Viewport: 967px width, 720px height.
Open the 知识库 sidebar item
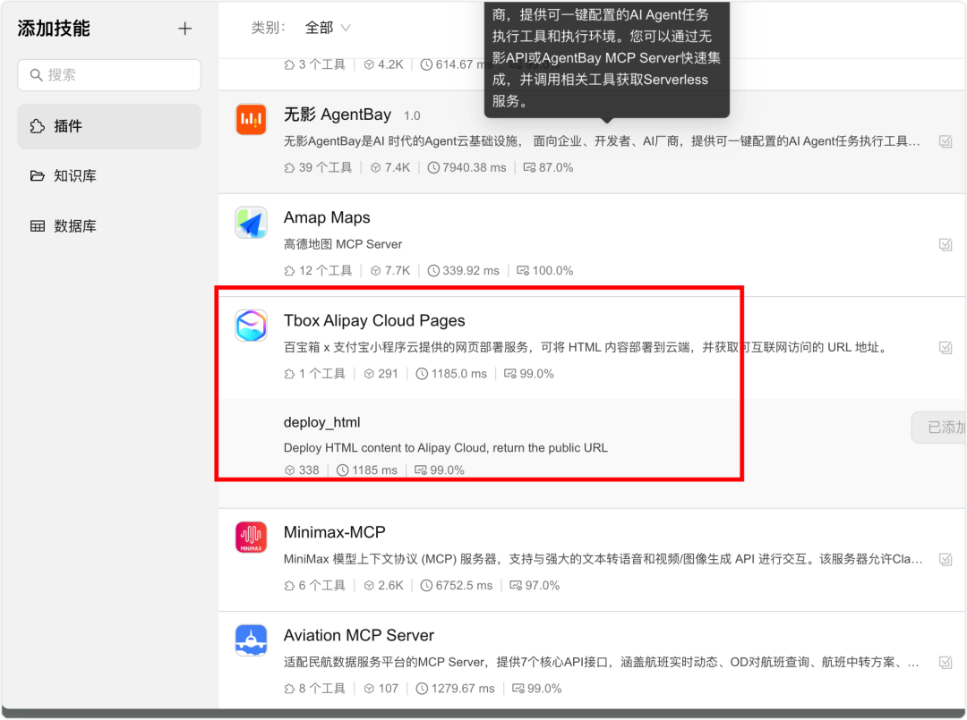pyautogui.click(x=109, y=176)
